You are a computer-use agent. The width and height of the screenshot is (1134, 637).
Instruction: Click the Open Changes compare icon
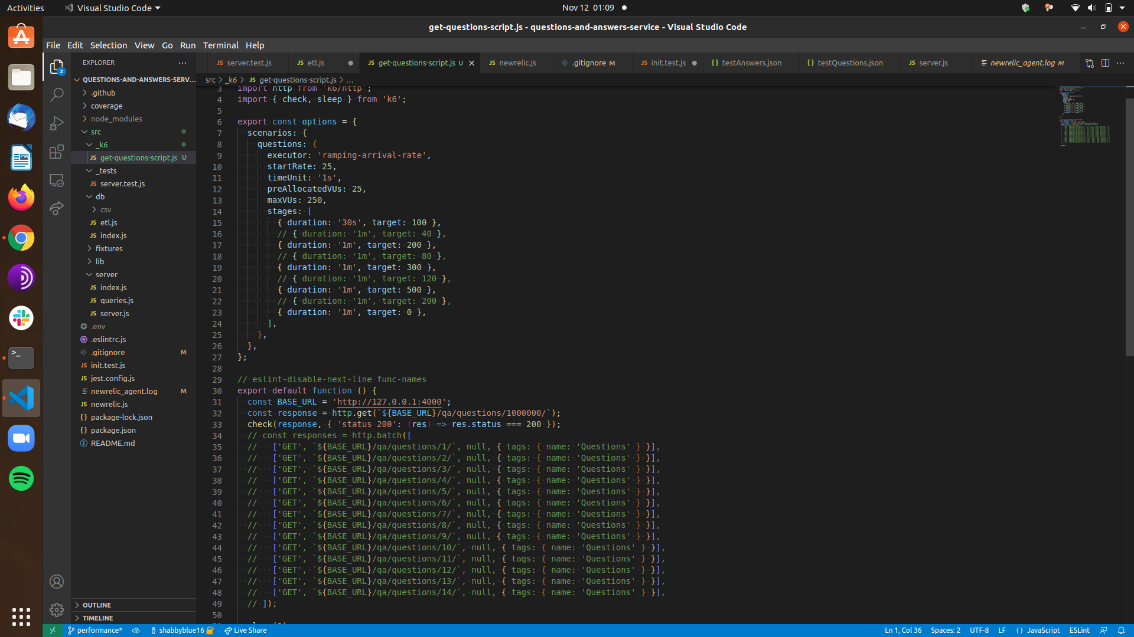pos(1090,63)
